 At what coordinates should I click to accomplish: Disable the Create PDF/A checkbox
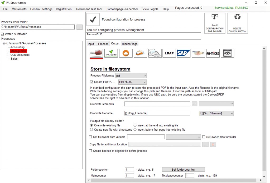[91, 82]
